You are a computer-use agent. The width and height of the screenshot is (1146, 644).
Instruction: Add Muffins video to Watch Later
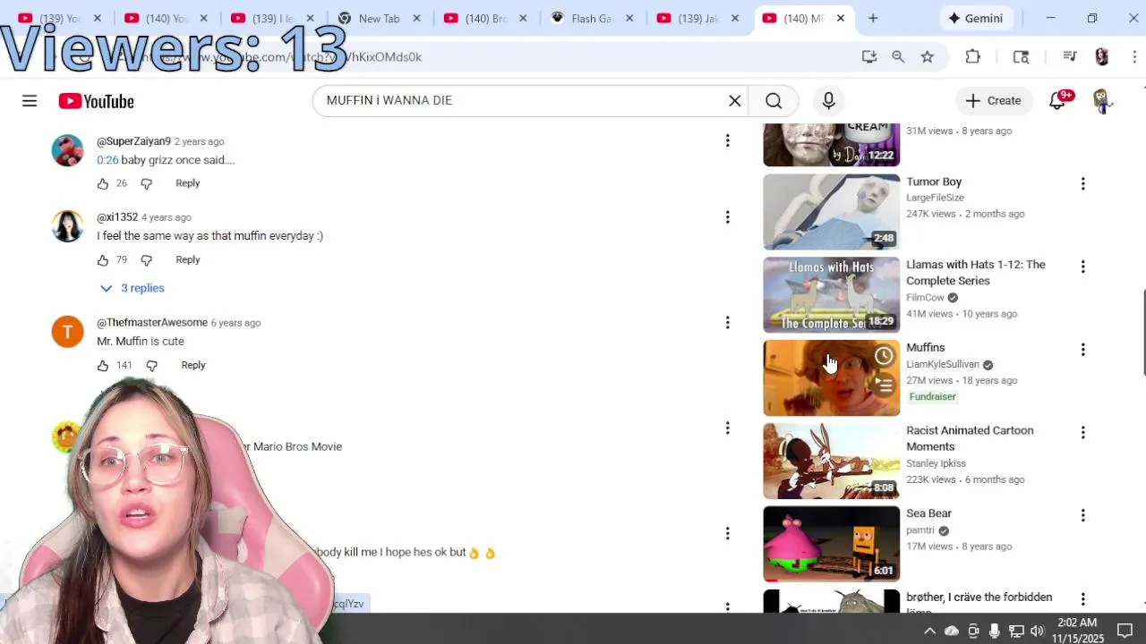(x=884, y=356)
